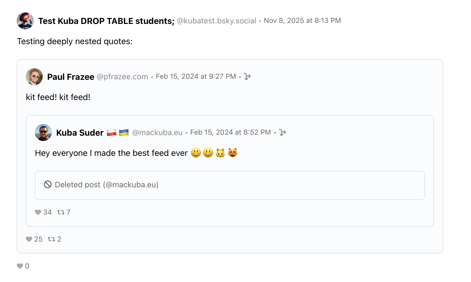This screenshot has height=282, width=471.
Task: Click the Kuba Suder author name
Action: (x=80, y=133)
